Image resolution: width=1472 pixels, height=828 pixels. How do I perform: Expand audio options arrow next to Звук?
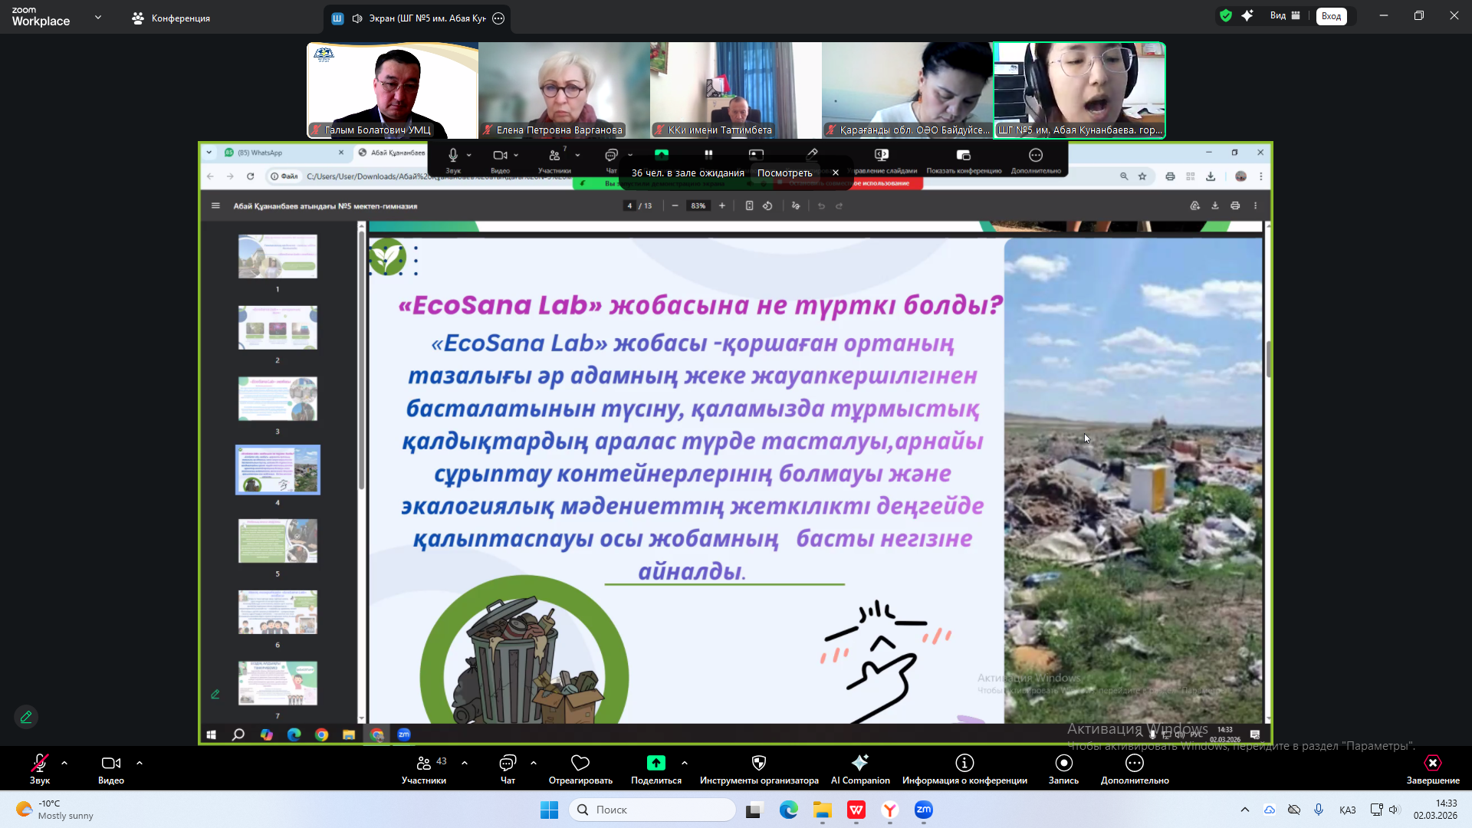point(64,764)
